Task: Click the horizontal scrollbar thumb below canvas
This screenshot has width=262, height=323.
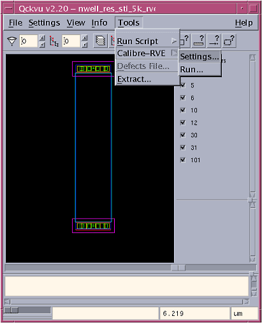Action: point(178,267)
